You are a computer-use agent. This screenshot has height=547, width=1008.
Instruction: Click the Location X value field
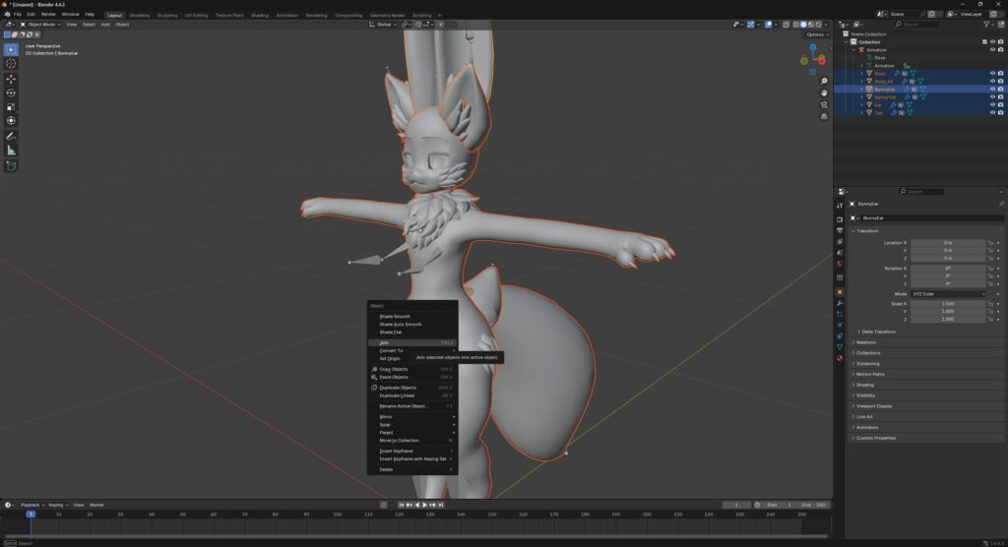[x=948, y=242]
